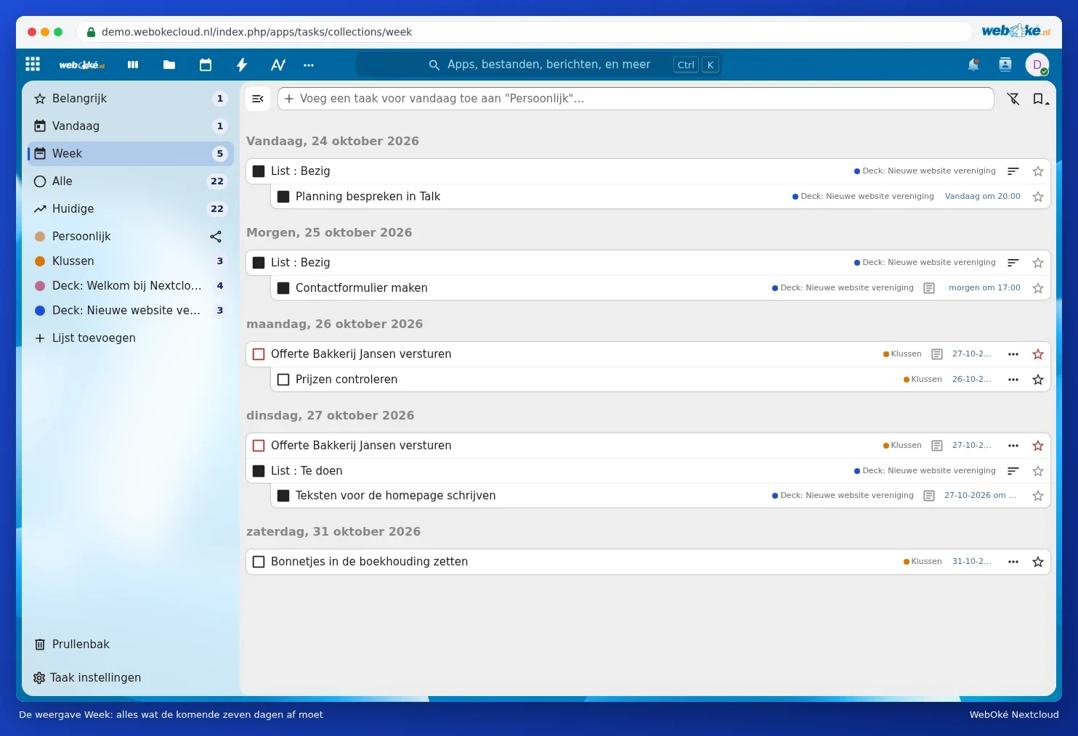This screenshot has height=736, width=1078.
Task: Star the Planning bespreken in Talk task
Action: click(x=1038, y=197)
